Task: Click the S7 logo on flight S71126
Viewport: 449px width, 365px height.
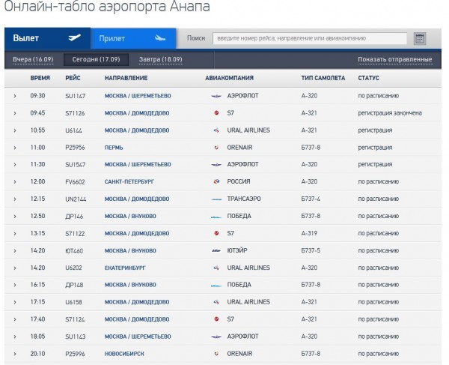Action: click(217, 113)
